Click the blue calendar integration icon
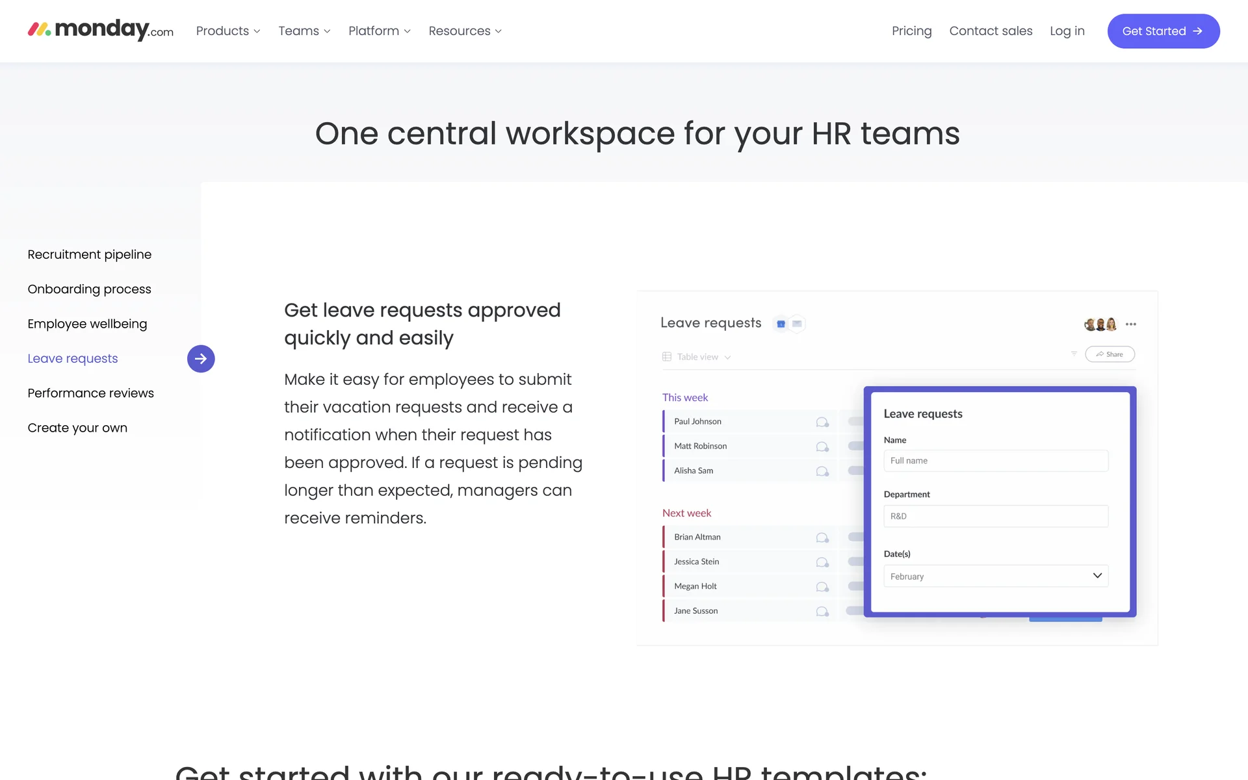The width and height of the screenshot is (1248, 780). pyautogui.click(x=781, y=324)
